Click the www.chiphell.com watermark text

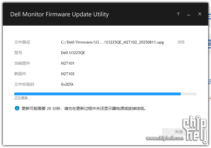point(165,138)
